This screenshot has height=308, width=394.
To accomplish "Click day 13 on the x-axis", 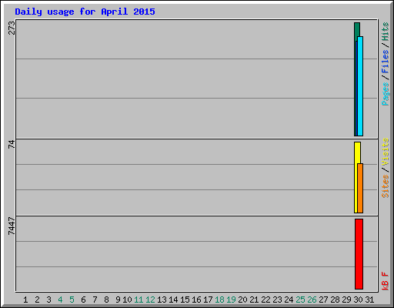I will click(x=162, y=300).
